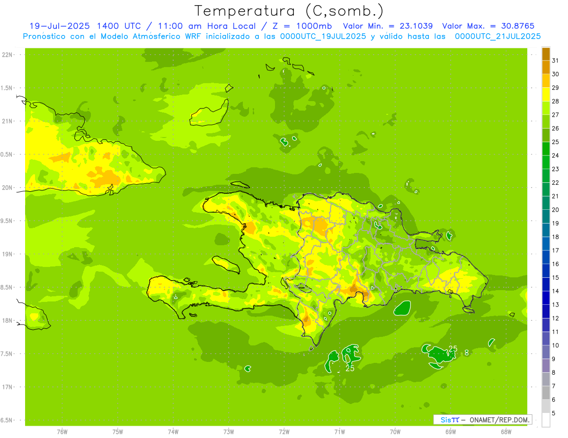Click the '0000UTC_21JUL2025' valid-until time
Image resolution: width=568 pixels, height=438 pixels.
[497, 36]
